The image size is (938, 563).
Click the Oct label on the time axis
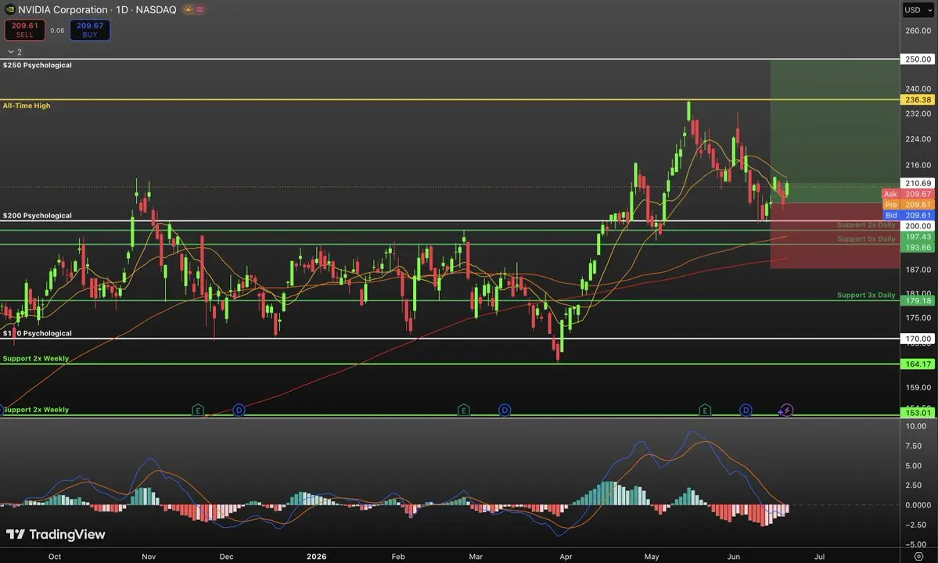pyautogui.click(x=55, y=557)
